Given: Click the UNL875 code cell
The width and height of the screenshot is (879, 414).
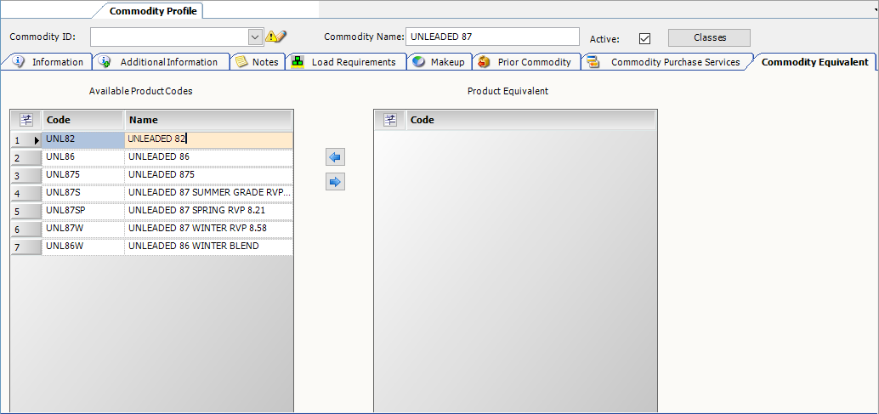Looking at the screenshot, I should (83, 175).
